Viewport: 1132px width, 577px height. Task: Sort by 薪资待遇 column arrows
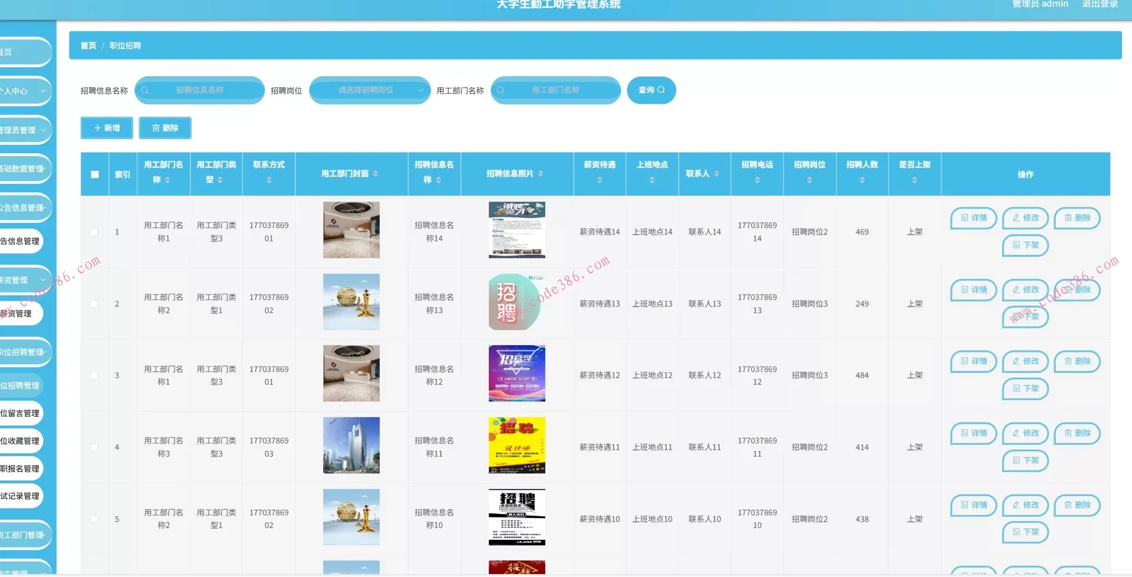600,180
